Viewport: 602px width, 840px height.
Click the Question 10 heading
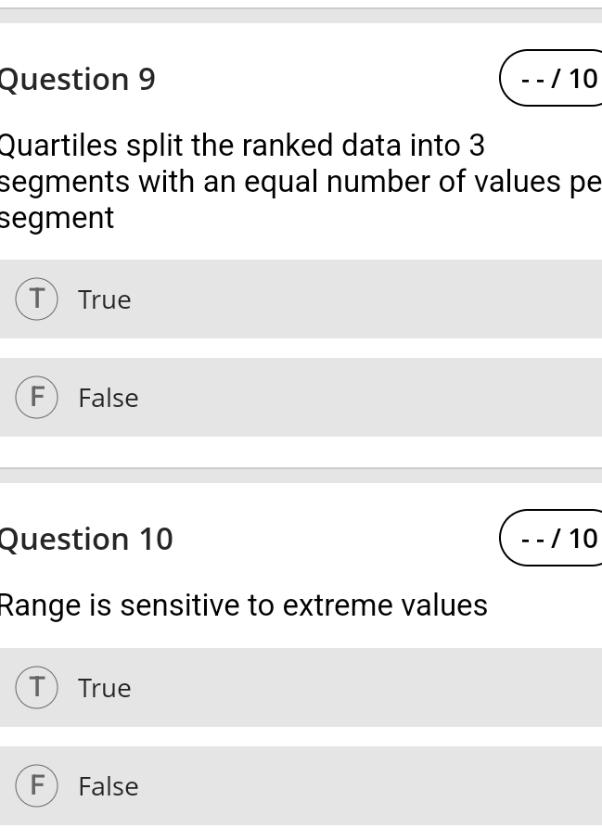tap(86, 539)
